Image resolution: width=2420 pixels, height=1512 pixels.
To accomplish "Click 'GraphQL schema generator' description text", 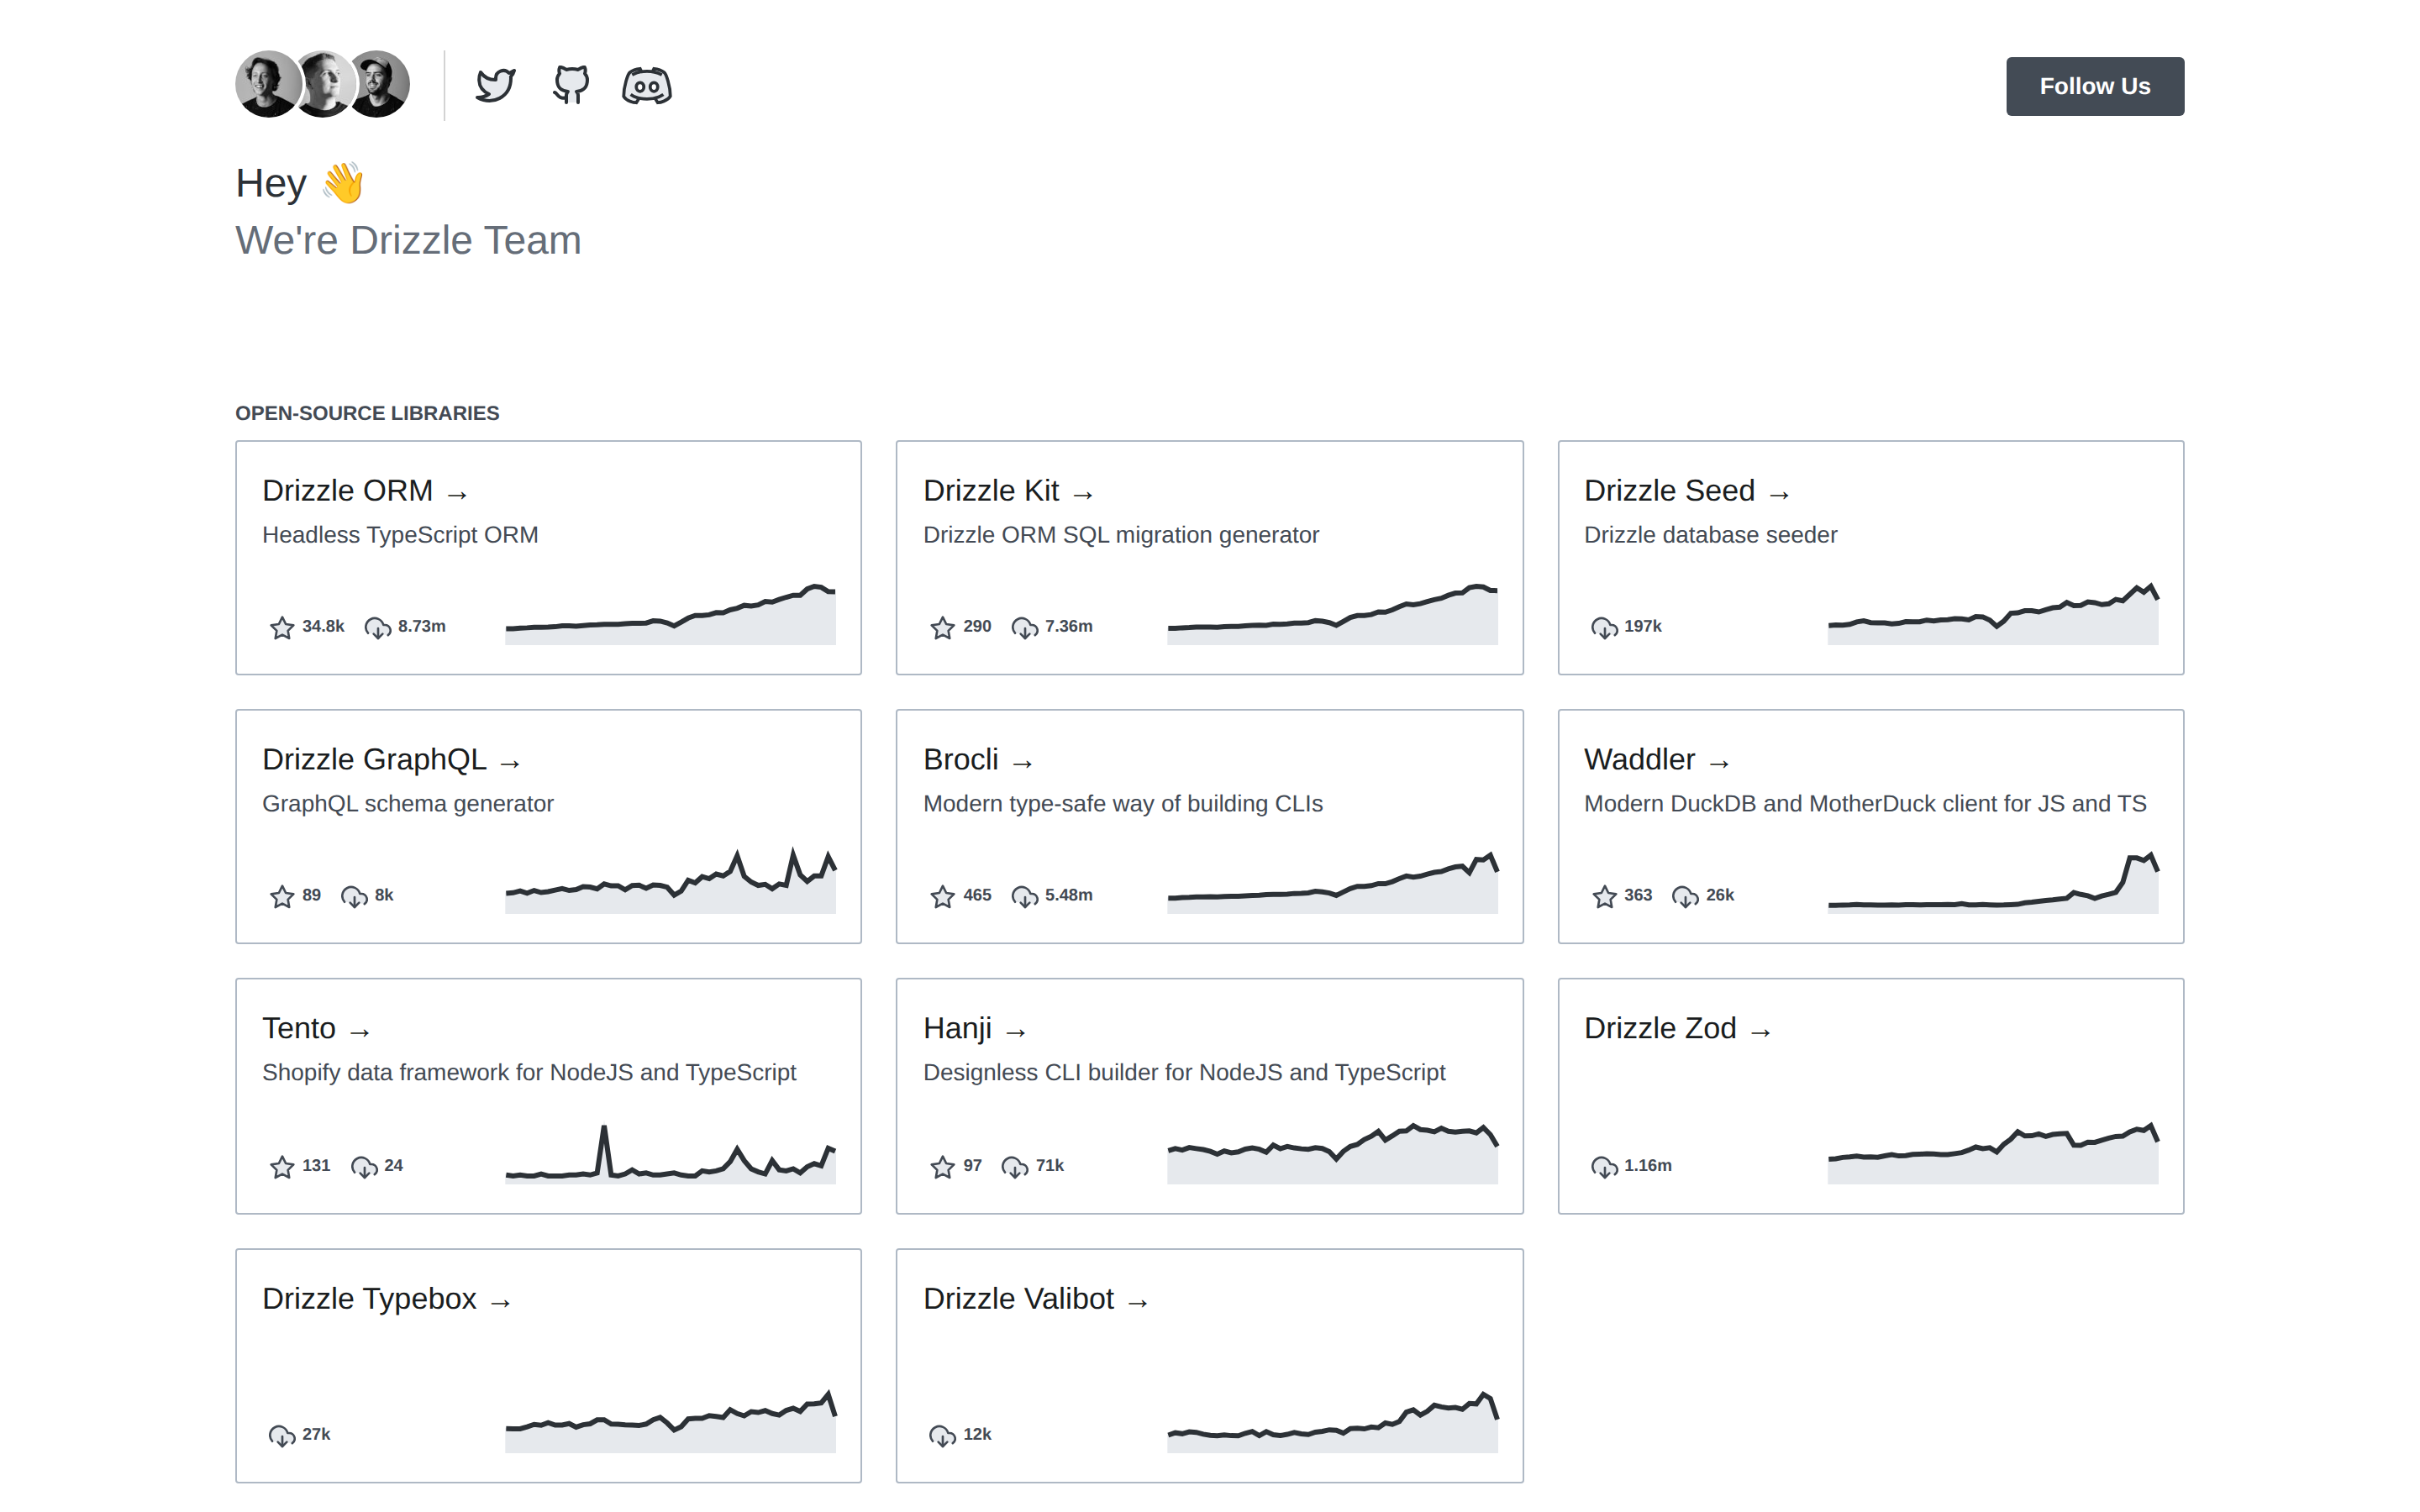I will click(x=408, y=804).
